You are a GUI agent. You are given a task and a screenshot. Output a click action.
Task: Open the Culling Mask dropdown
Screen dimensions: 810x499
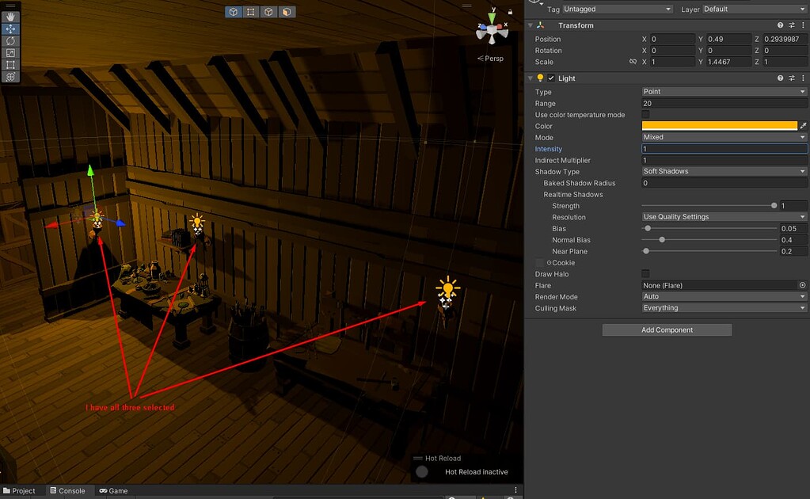click(x=721, y=307)
